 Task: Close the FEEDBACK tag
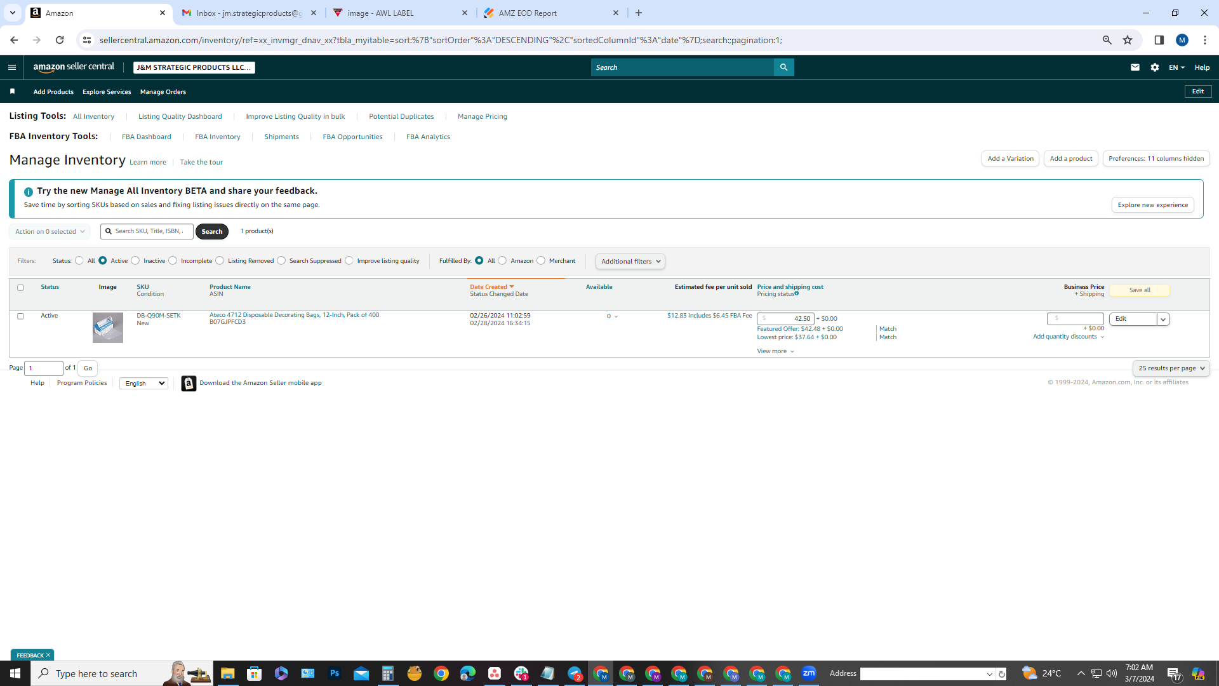[x=48, y=655]
